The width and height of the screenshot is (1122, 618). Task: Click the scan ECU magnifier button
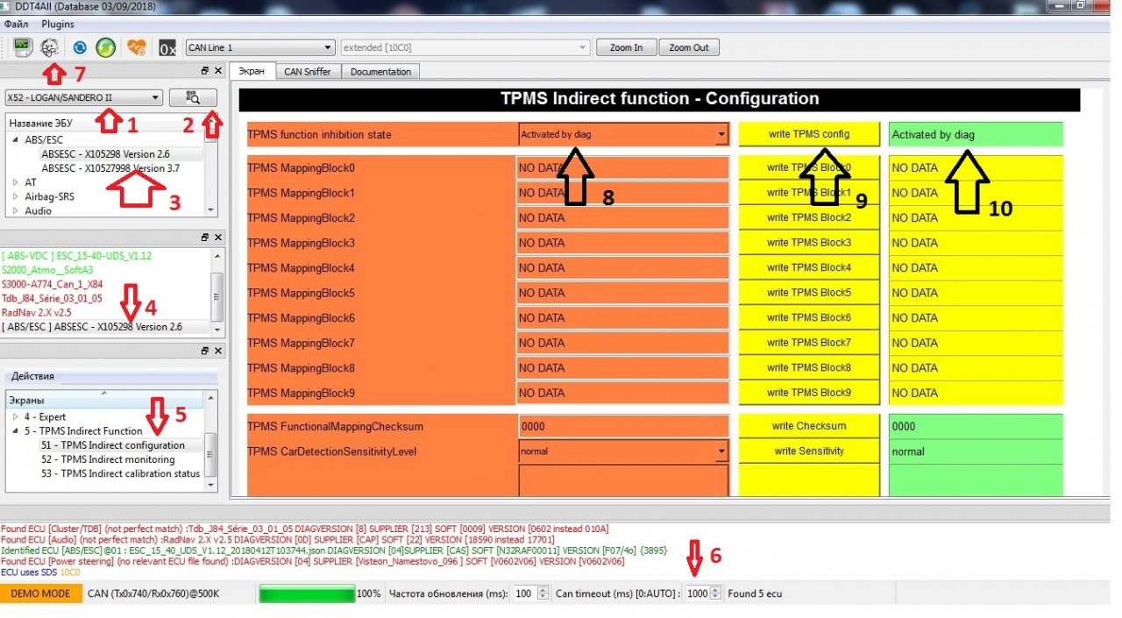[x=193, y=98]
